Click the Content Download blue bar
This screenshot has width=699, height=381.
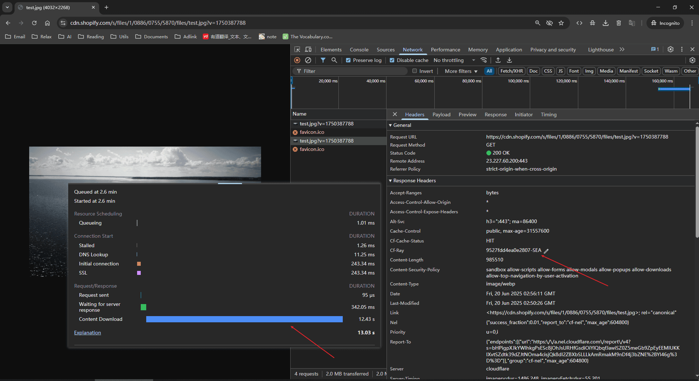244,319
